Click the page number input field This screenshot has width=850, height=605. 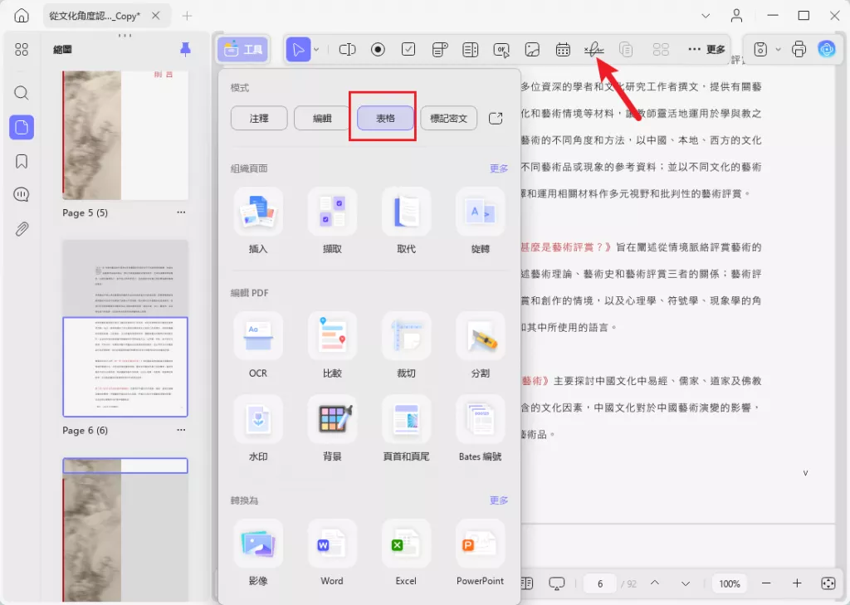coord(599,584)
